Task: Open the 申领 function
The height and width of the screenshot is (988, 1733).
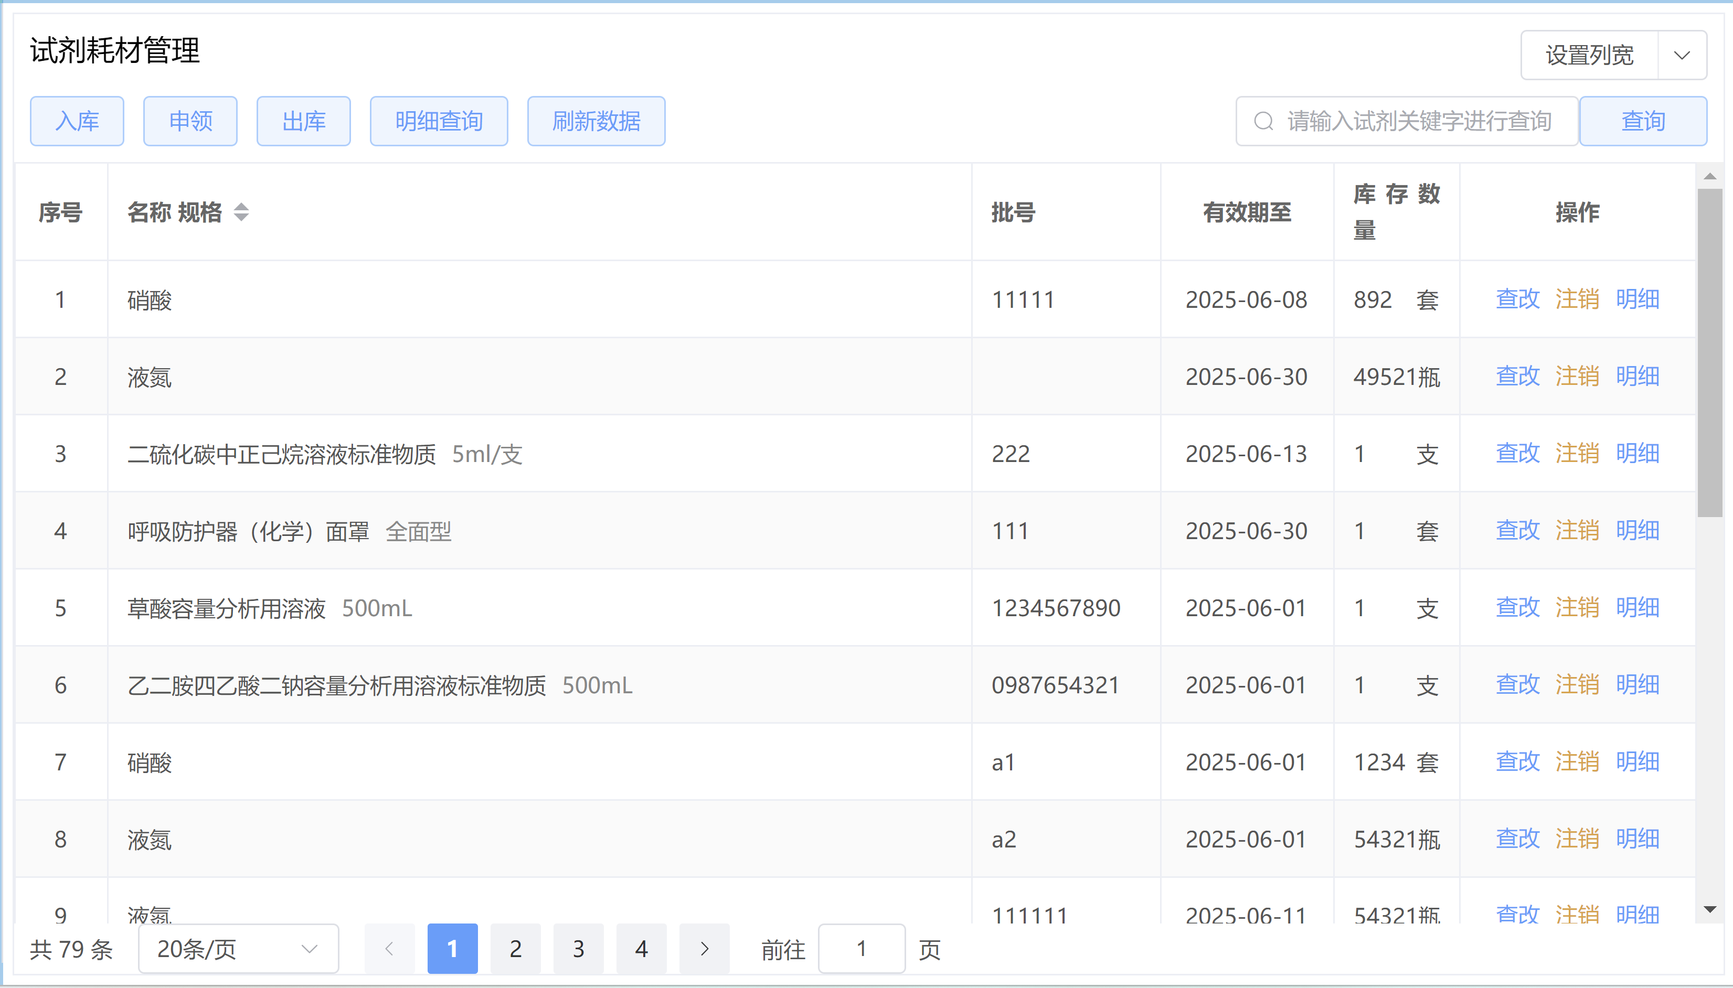Action: [x=190, y=122]
